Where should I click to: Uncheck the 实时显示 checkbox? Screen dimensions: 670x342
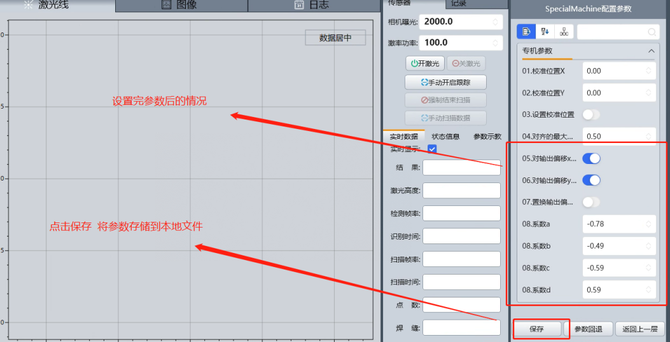click(432, 149)
